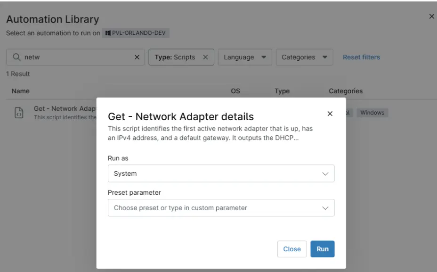Screen dimensions: 437x272
Task: Open the Language filter dropdown
Action: [x=244, y=58]
